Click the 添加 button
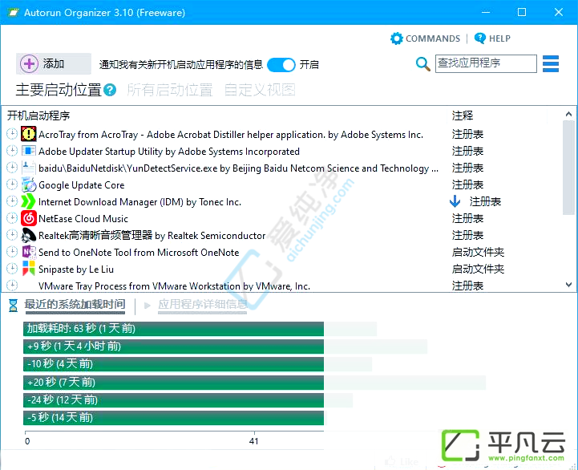This screenshot has width=578, height=470. tap(54, 64)
